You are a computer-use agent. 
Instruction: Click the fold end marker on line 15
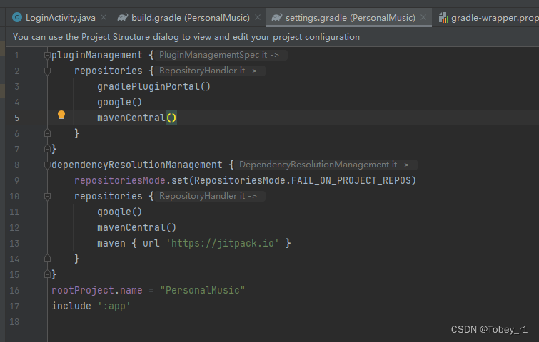point(47,274)
